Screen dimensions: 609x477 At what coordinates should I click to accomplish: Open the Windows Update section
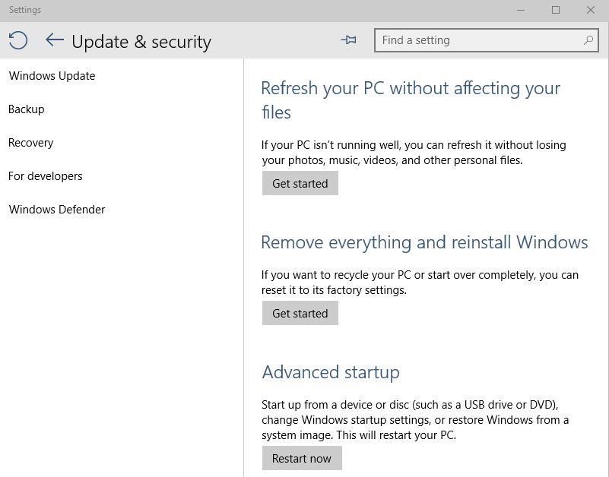(52, 76)
